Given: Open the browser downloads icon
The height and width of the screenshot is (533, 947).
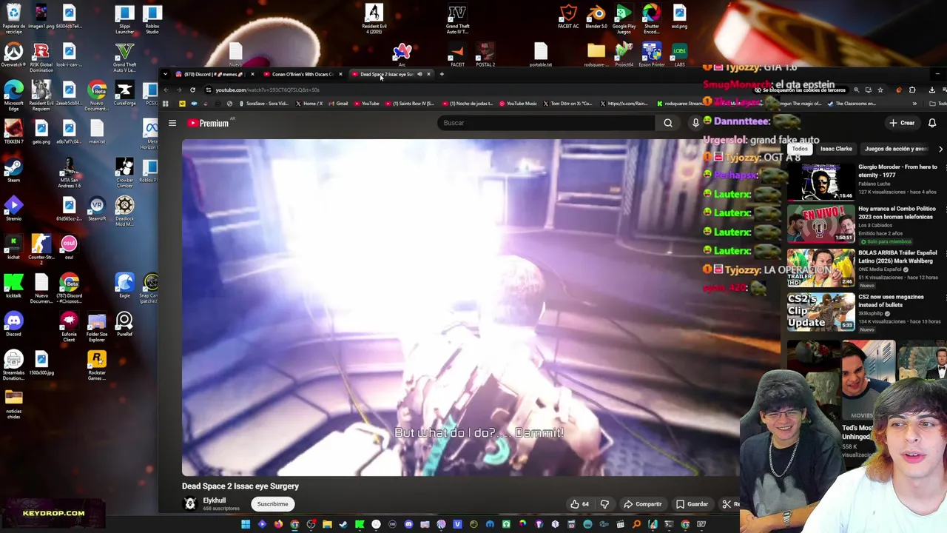Looking at the screenshot, I should 931,90.
